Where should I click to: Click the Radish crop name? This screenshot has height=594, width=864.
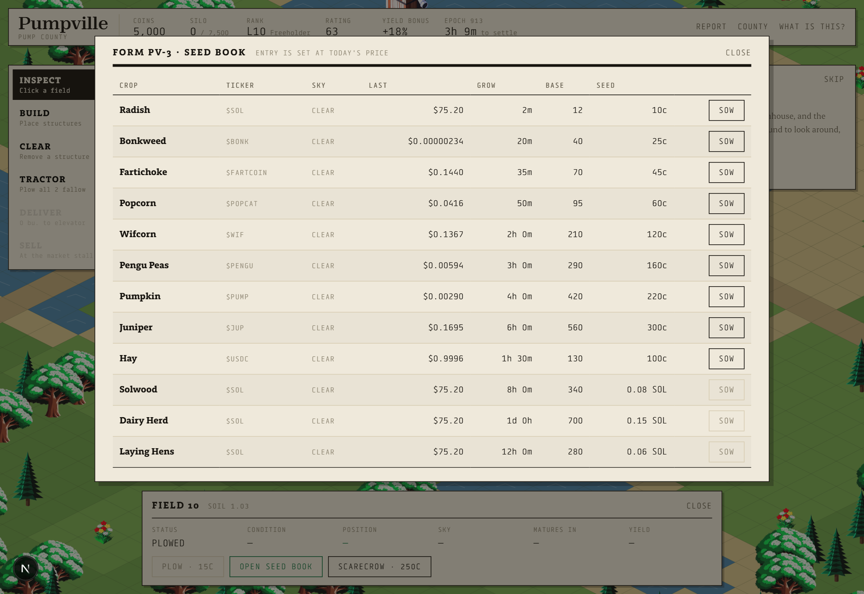click(x=135, y=110)
